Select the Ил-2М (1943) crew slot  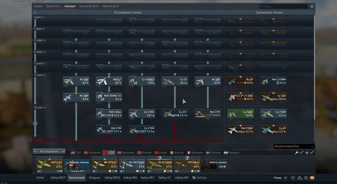click(132, 164)
